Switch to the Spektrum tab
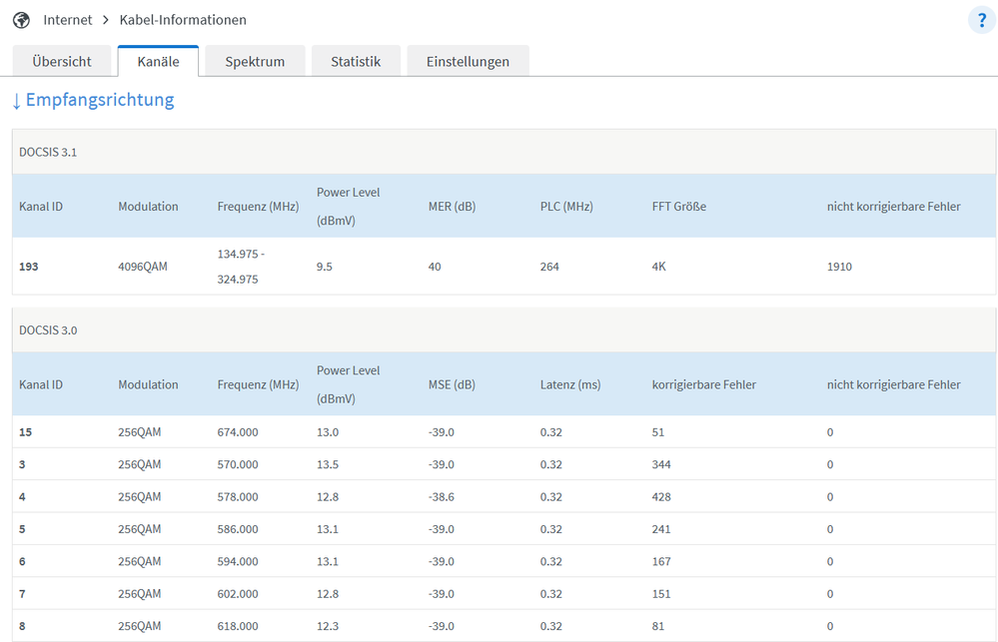The height and width of the screenshot is (642, 998). tap(255, 61)
